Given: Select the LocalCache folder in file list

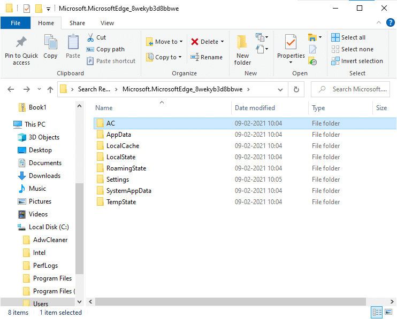Looking at the screenshot, I should click(x=123, y=146).
